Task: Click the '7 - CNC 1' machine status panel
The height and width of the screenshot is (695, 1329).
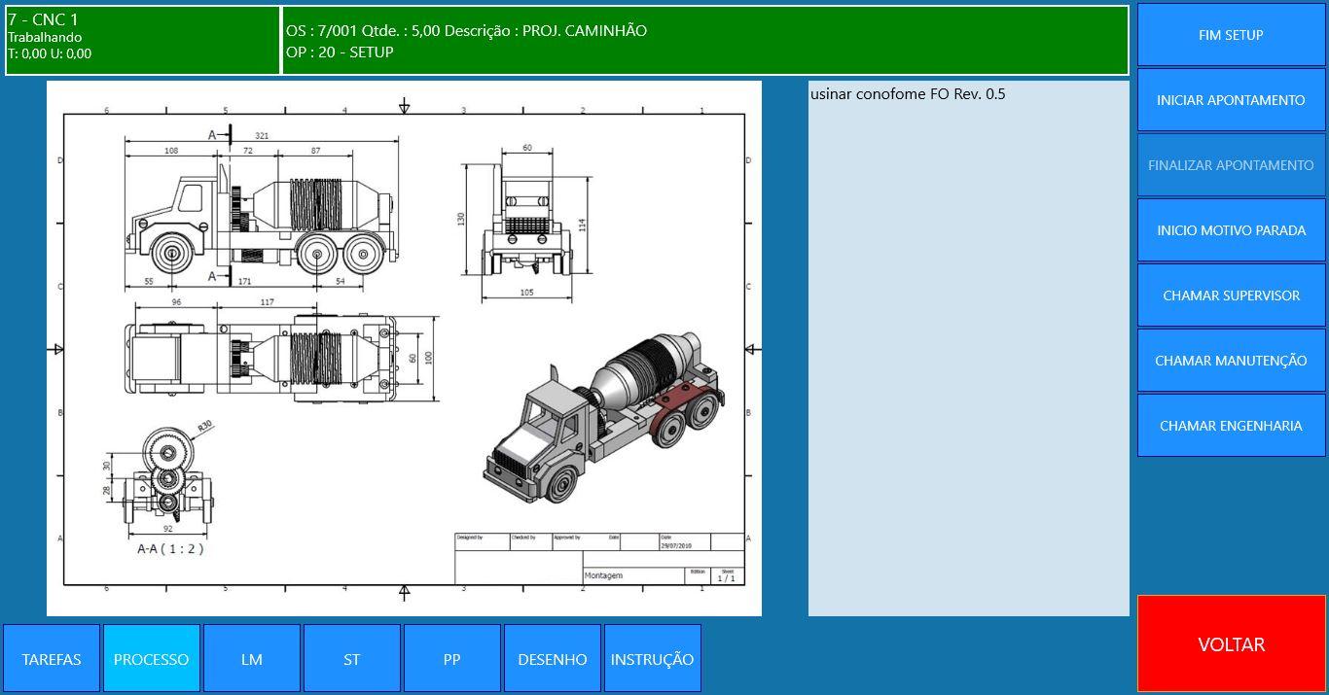Action: (142, 40)
